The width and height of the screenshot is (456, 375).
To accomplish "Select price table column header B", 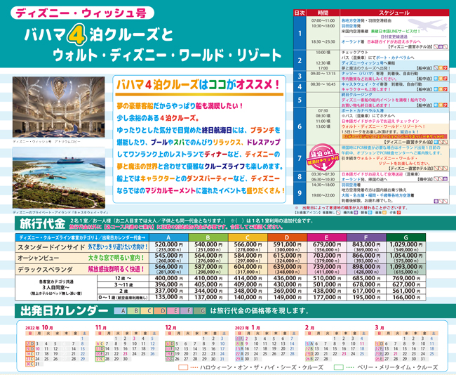I will pyautogui.click(x=208, y=237).
